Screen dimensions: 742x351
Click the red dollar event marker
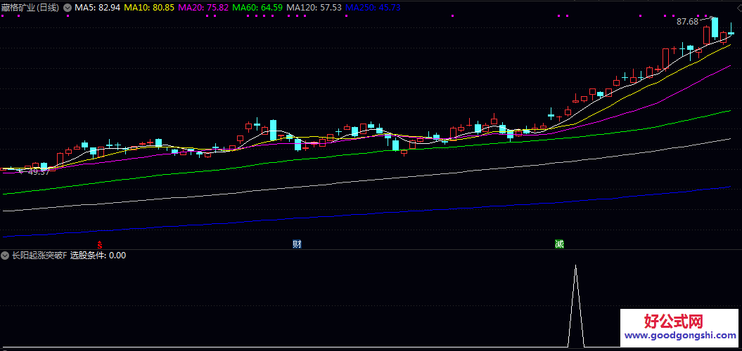pyautogui.click(x=101, y=244)
